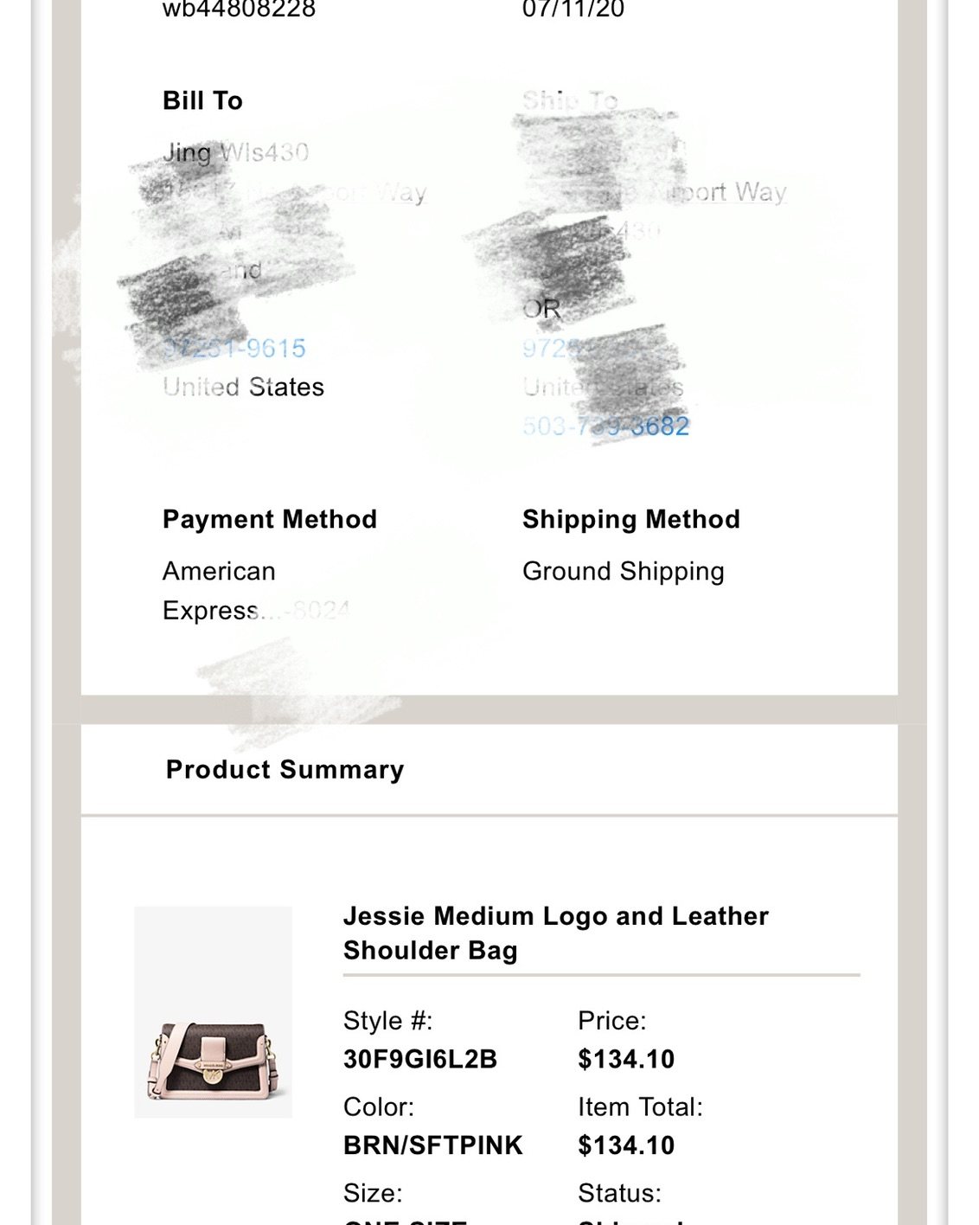
Task: Click the order date 07/11/20
Action: 573,10
